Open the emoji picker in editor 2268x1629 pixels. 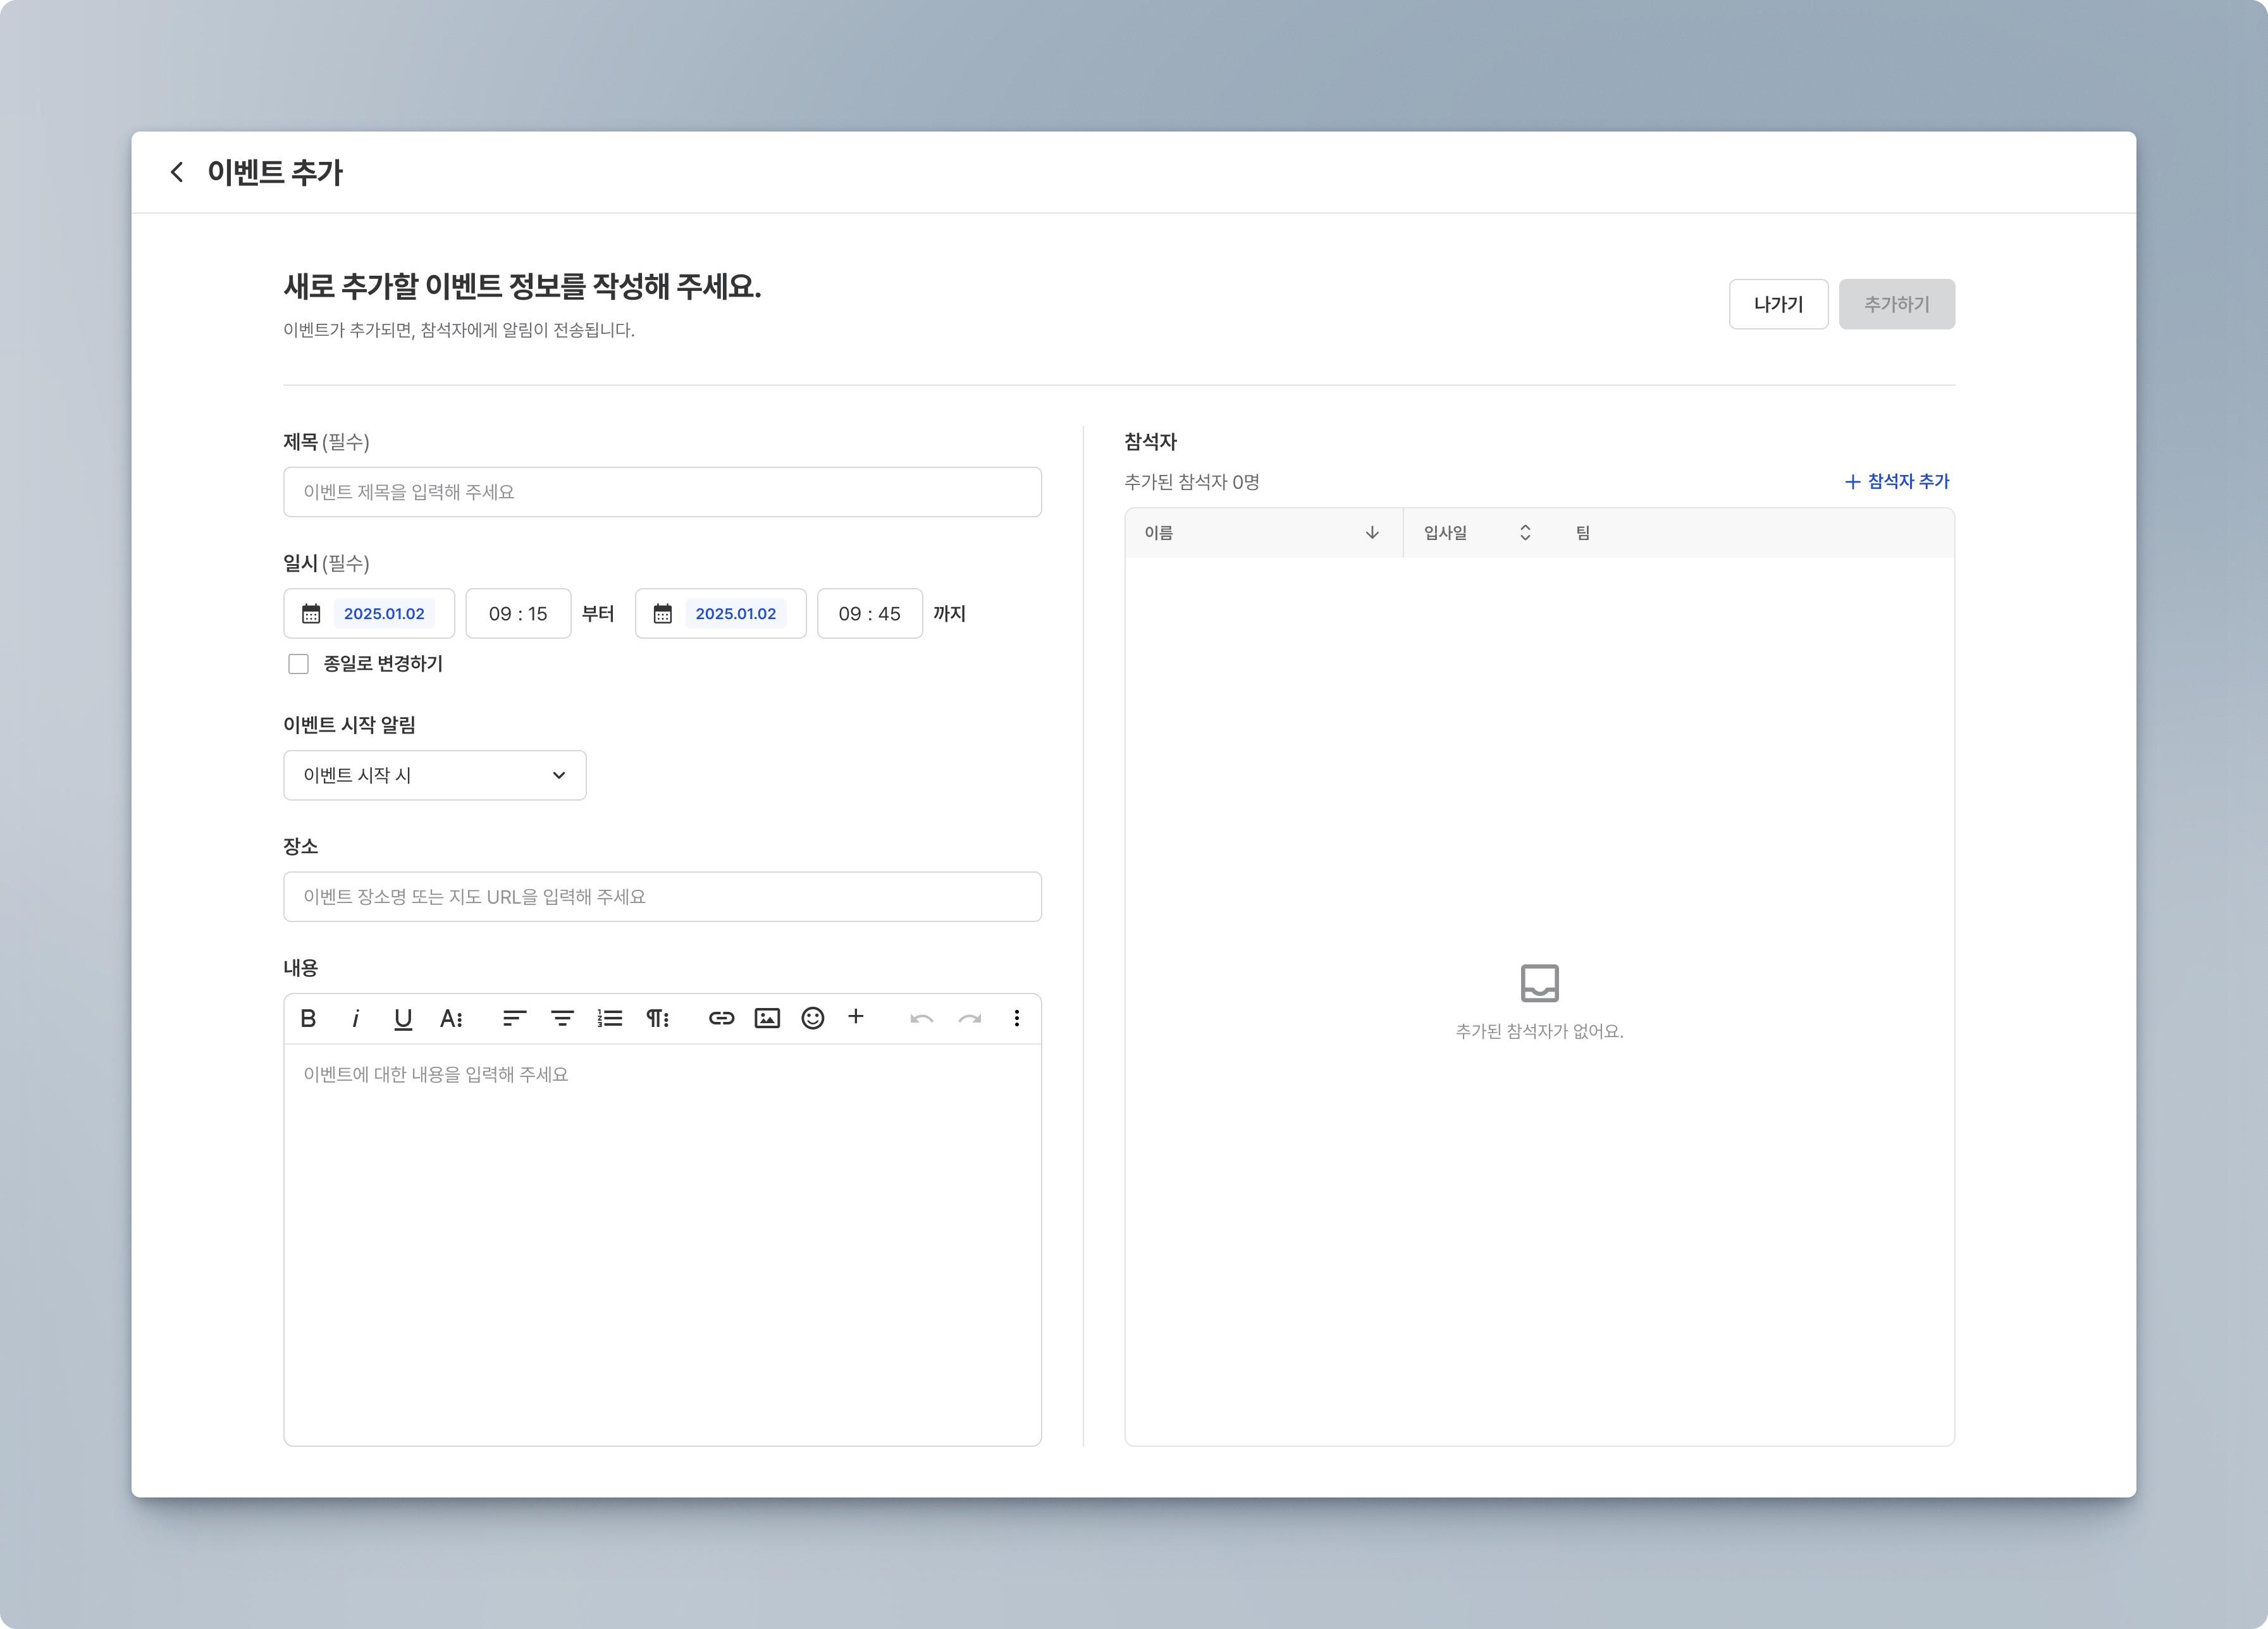(813, 1018)
